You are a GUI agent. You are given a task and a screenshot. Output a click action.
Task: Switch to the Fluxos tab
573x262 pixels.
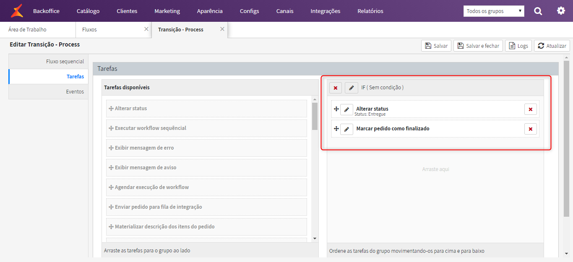pos(114,30)
